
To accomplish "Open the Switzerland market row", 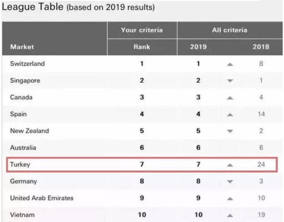I will [27, 64].
